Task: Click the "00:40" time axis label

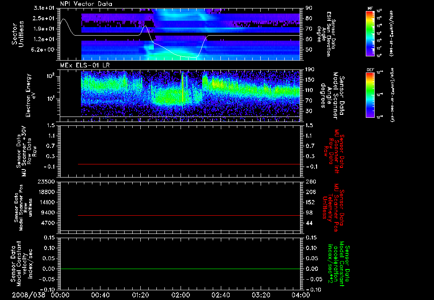Action: 100,295
